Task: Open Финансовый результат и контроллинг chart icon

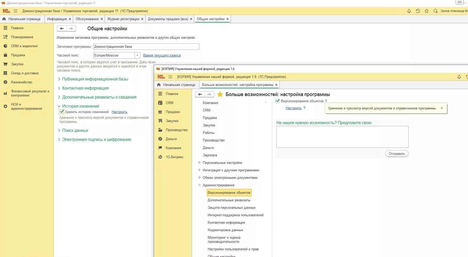Action: tap(5, 93)
